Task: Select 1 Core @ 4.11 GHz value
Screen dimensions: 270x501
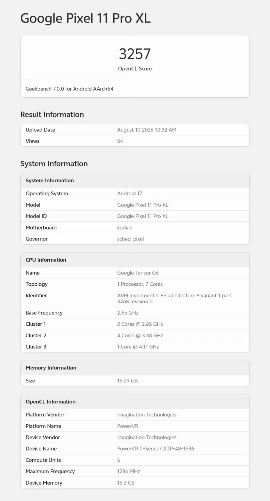Action: point(138,347)
